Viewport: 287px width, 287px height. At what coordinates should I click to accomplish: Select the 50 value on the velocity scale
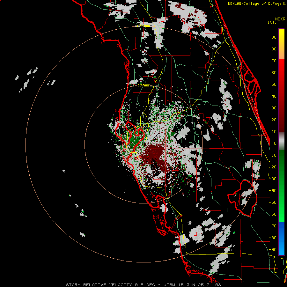tap(274, 85)
